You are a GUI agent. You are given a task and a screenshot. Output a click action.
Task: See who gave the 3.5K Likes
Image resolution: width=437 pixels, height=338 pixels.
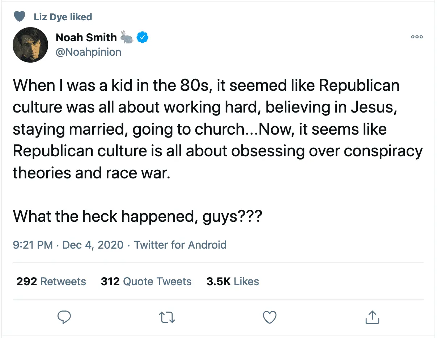(233, 282)
